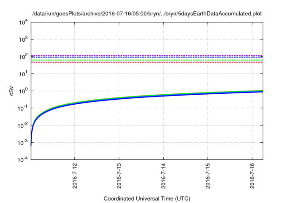
Task: Click the date label 2016-7-15
Action: pyautogui.click(x=208, y=176)
